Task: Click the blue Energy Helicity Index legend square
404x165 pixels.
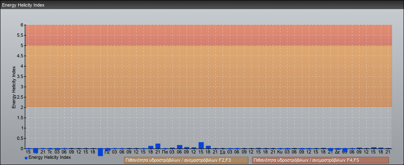Action: click(26, 158)
